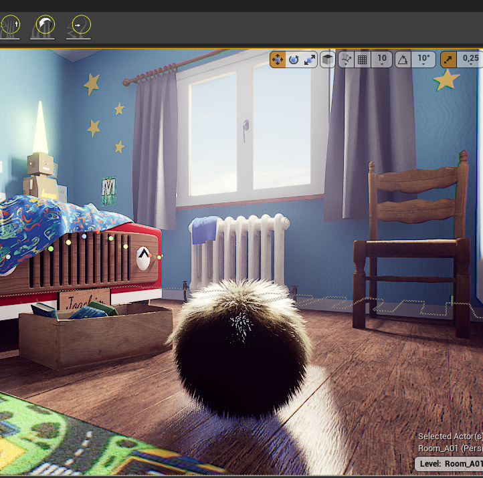Click the curved-arrow hair bend tool icon

click(x=45, y=27)
